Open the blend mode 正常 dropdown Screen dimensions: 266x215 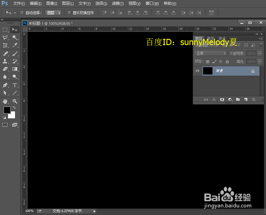(210, 53)
